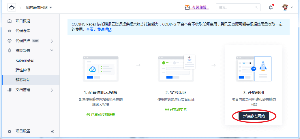This screenshot has height=139, width=300.
Task: Click the gear icon for 项目设置
Action: click(x=9, y=131)
